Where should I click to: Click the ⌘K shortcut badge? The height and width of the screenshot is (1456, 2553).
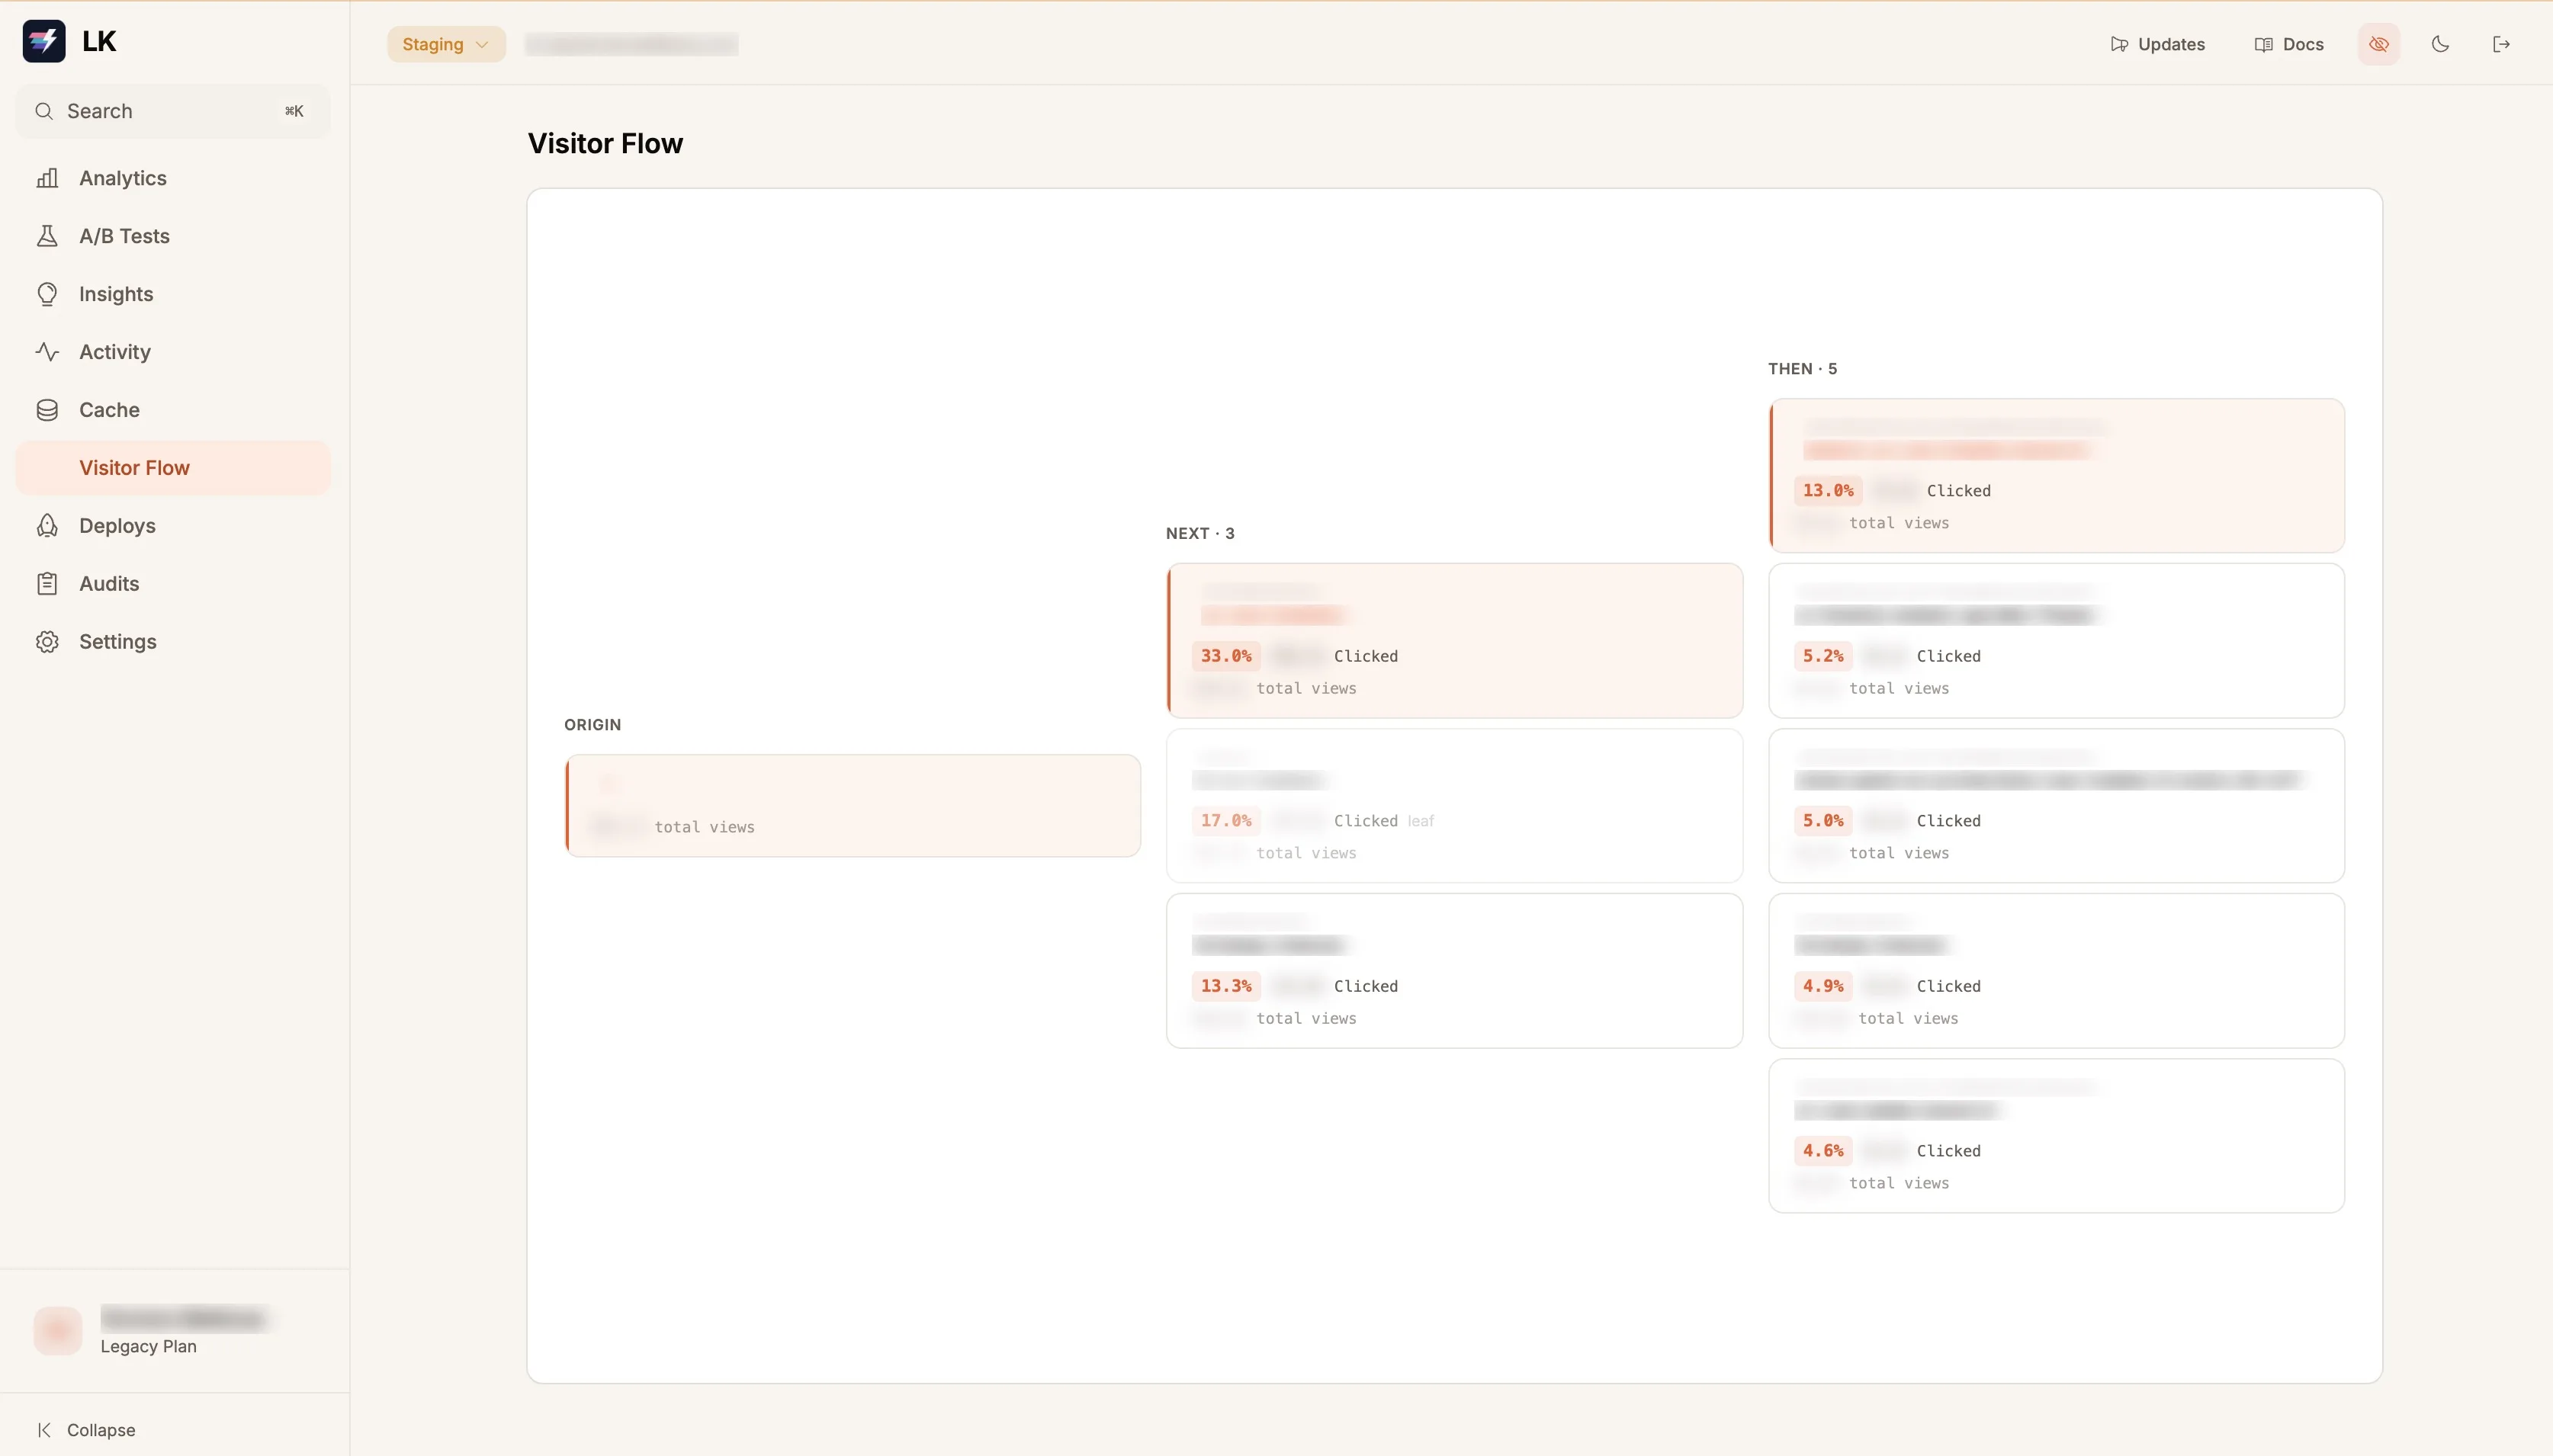(x=294, y=111)
